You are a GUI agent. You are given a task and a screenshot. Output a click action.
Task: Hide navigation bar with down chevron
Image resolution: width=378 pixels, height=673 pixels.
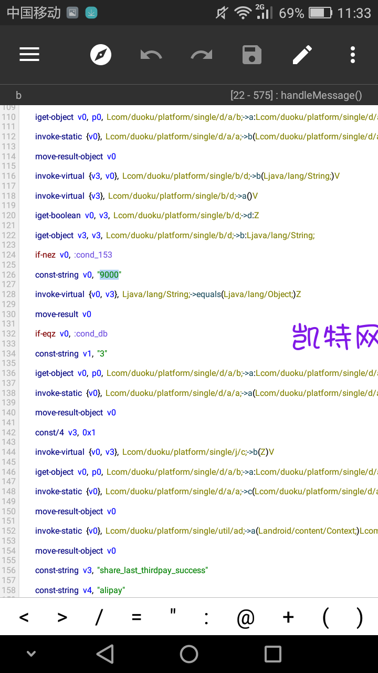point(31,654)
